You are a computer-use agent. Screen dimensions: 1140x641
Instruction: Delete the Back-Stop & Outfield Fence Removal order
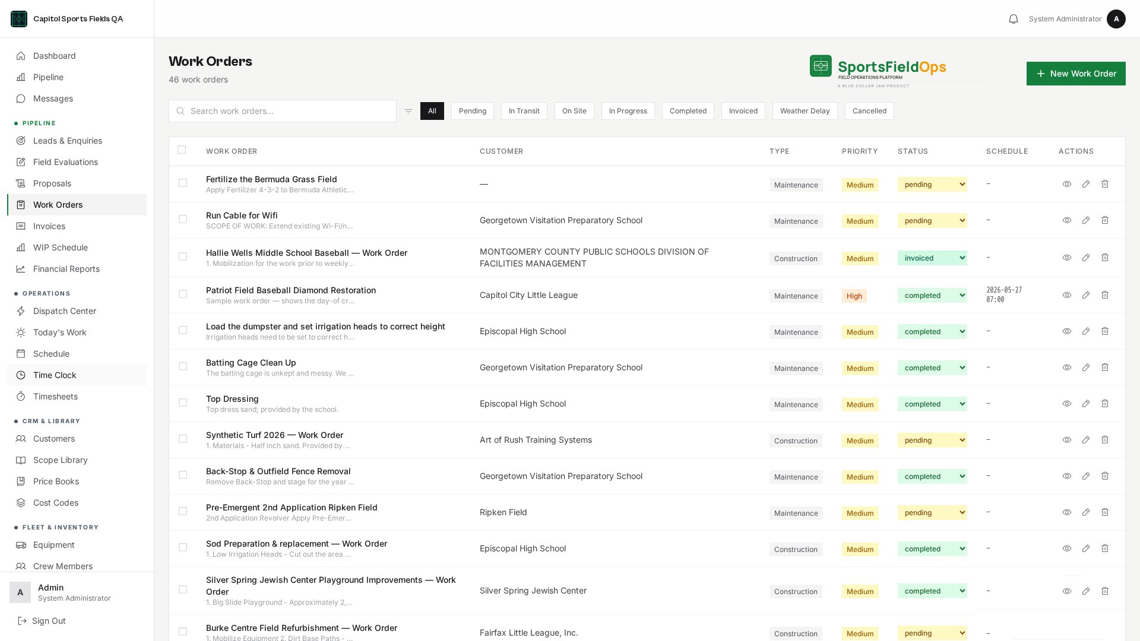pyautogui.click(x=1105, y=476)
